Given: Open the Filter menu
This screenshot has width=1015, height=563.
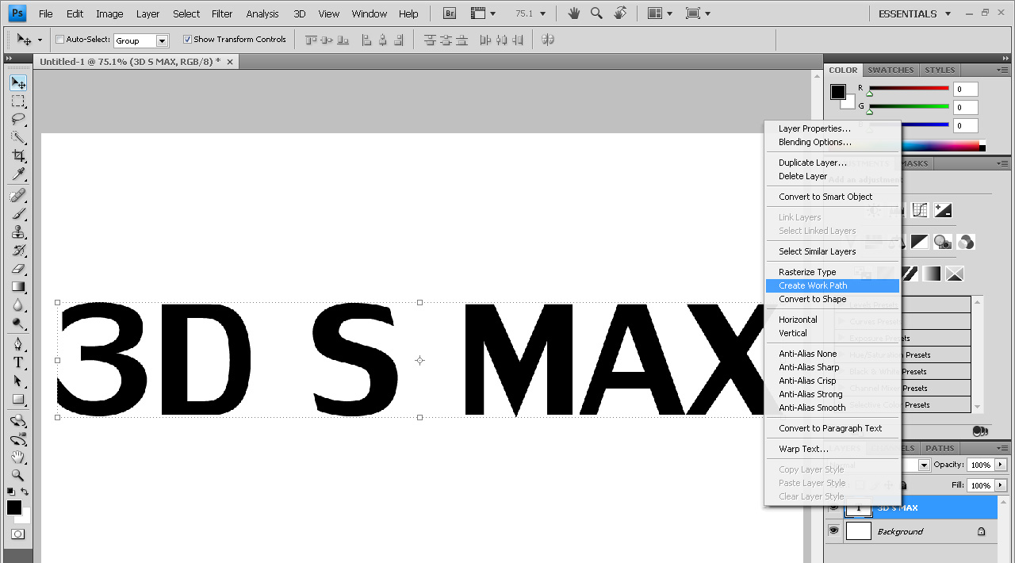Looking at the screenshot, I should pyautogui.click(x=222, y=13).
